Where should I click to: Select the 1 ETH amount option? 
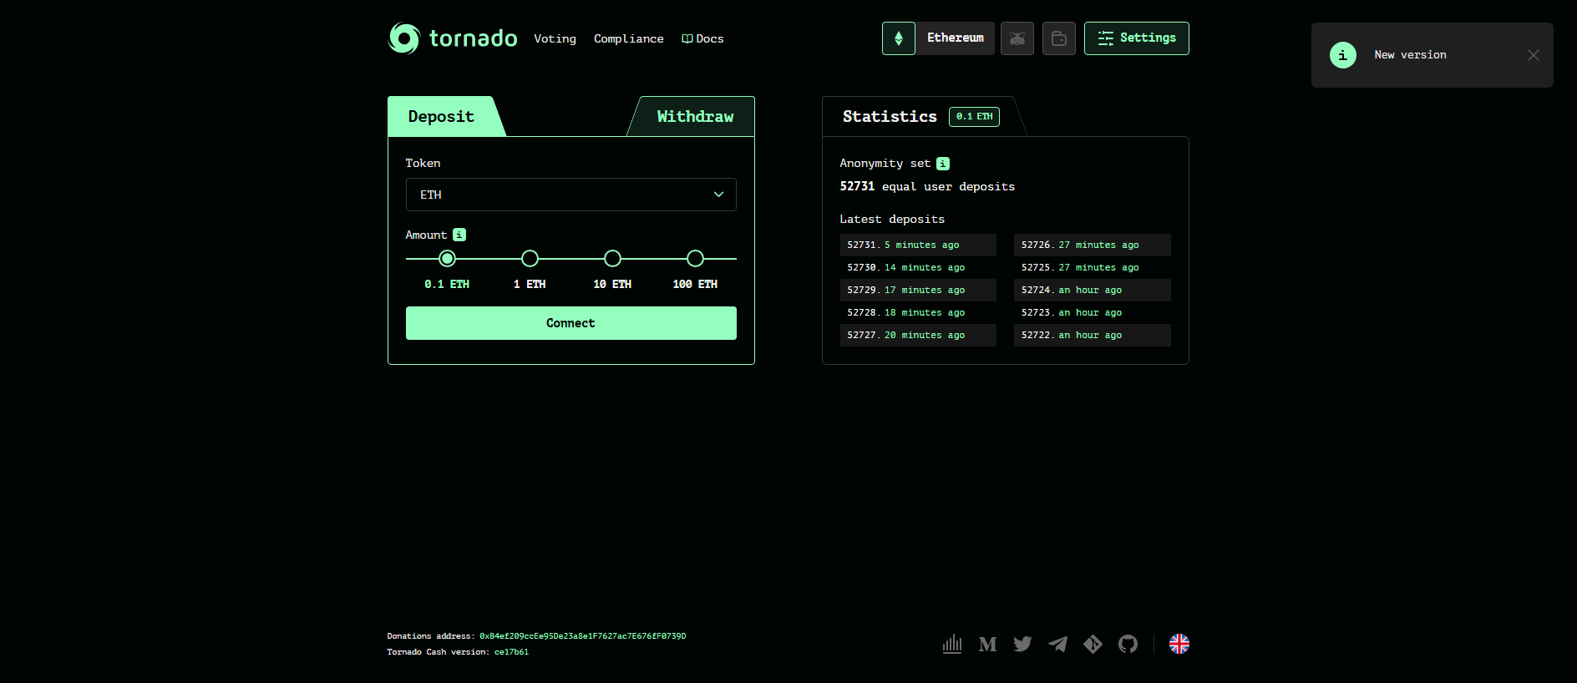click(x=530, y=259)
